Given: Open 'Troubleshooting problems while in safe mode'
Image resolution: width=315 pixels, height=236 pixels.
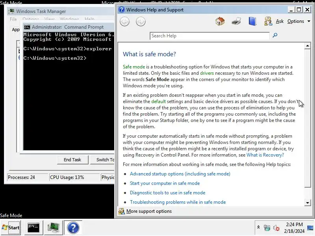Looking at the screenshot, I should [178, 202].
